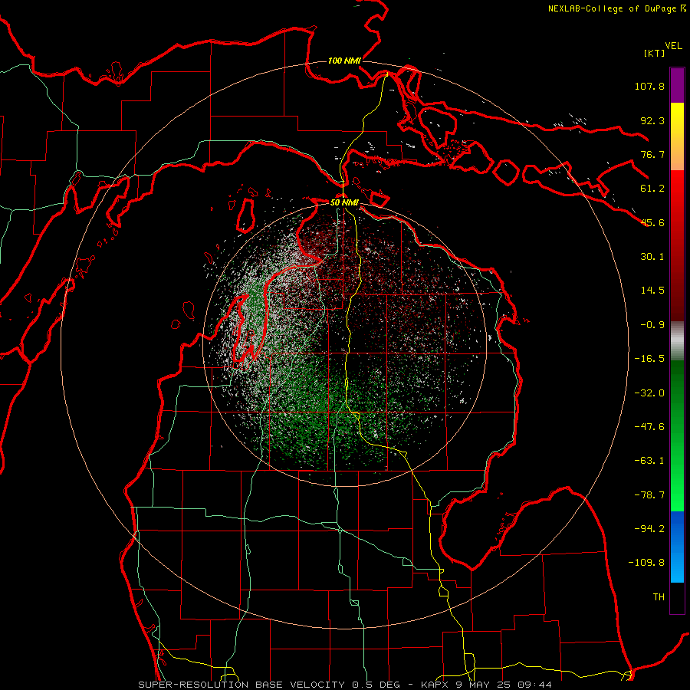Click the 92.3 legend value
The width and height of the screenshot is (690, 690).
point(652,120)
